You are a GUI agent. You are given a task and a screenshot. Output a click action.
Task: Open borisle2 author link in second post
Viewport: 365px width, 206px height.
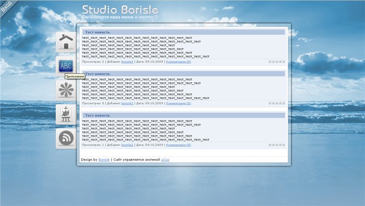coord(128,103)
